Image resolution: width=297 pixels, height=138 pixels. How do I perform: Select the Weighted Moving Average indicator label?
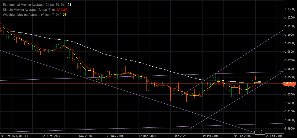click(31, 15)
